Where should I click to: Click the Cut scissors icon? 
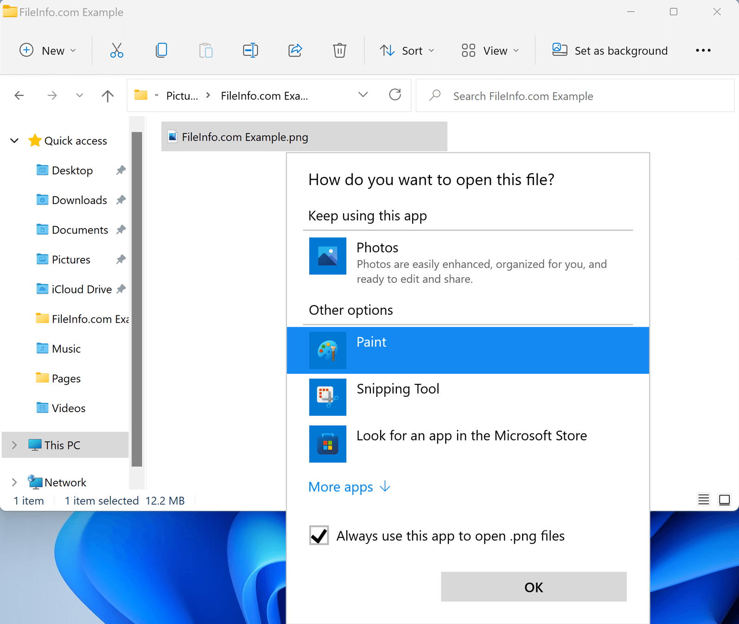(x=116, y=50)
